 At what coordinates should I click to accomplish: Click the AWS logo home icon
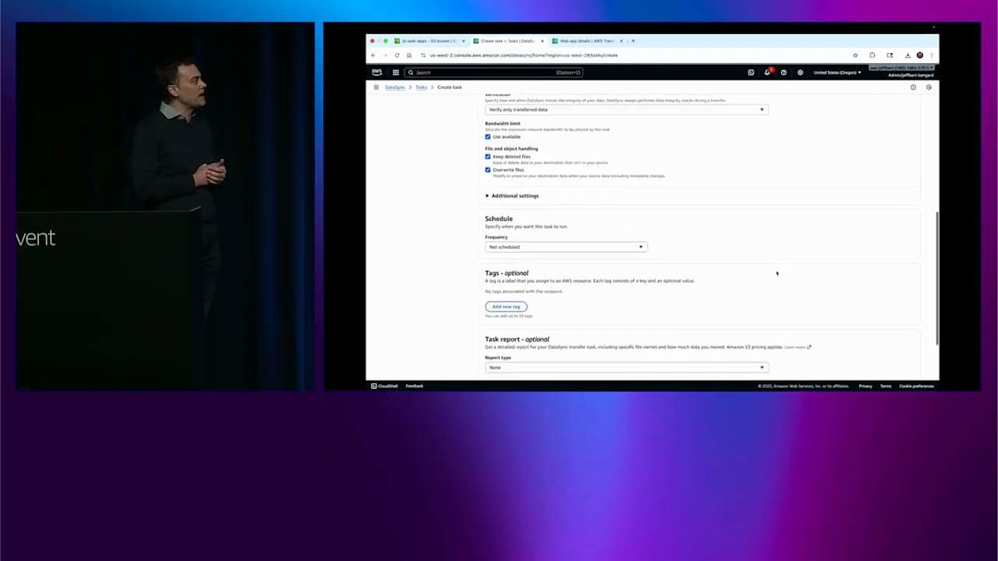click(x=377, y=72)
